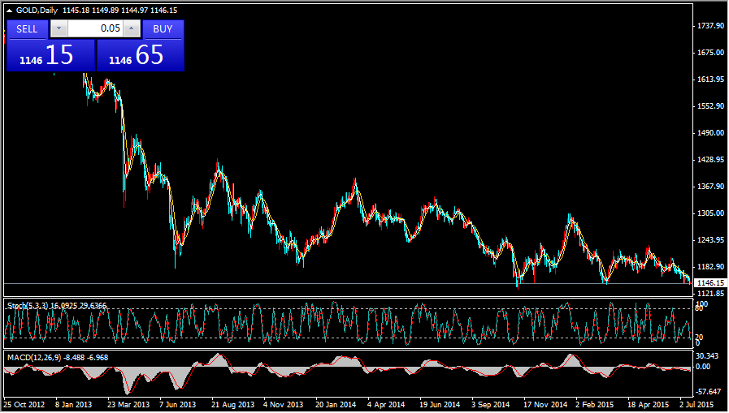Click 20 Jan 2014 on time axis
Viewport: 729px width, 413px height.
coord(336,403)
